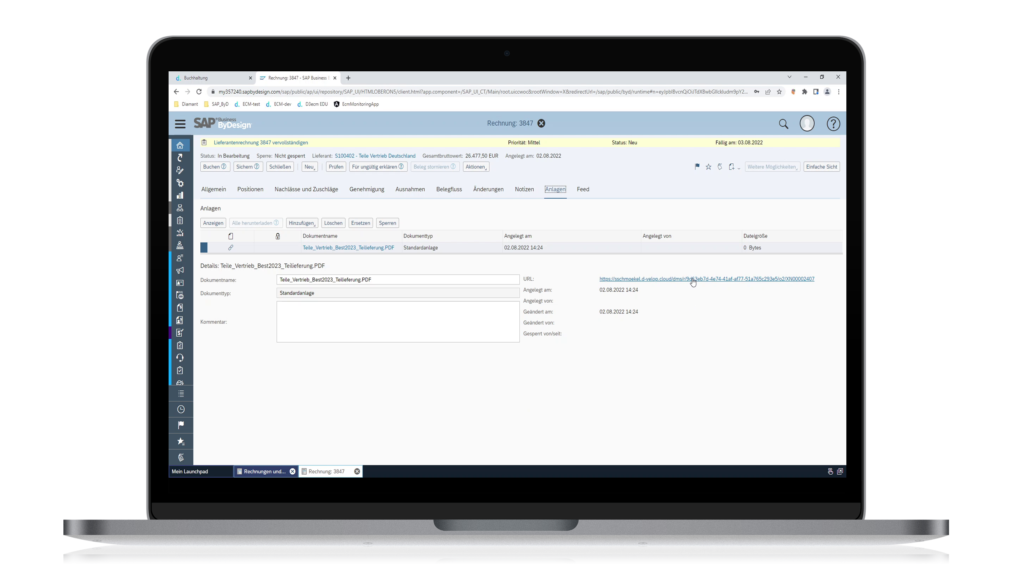The image size is (1012, 581).
Task: Open help via the question mark icon
Action: coord(834,124)
